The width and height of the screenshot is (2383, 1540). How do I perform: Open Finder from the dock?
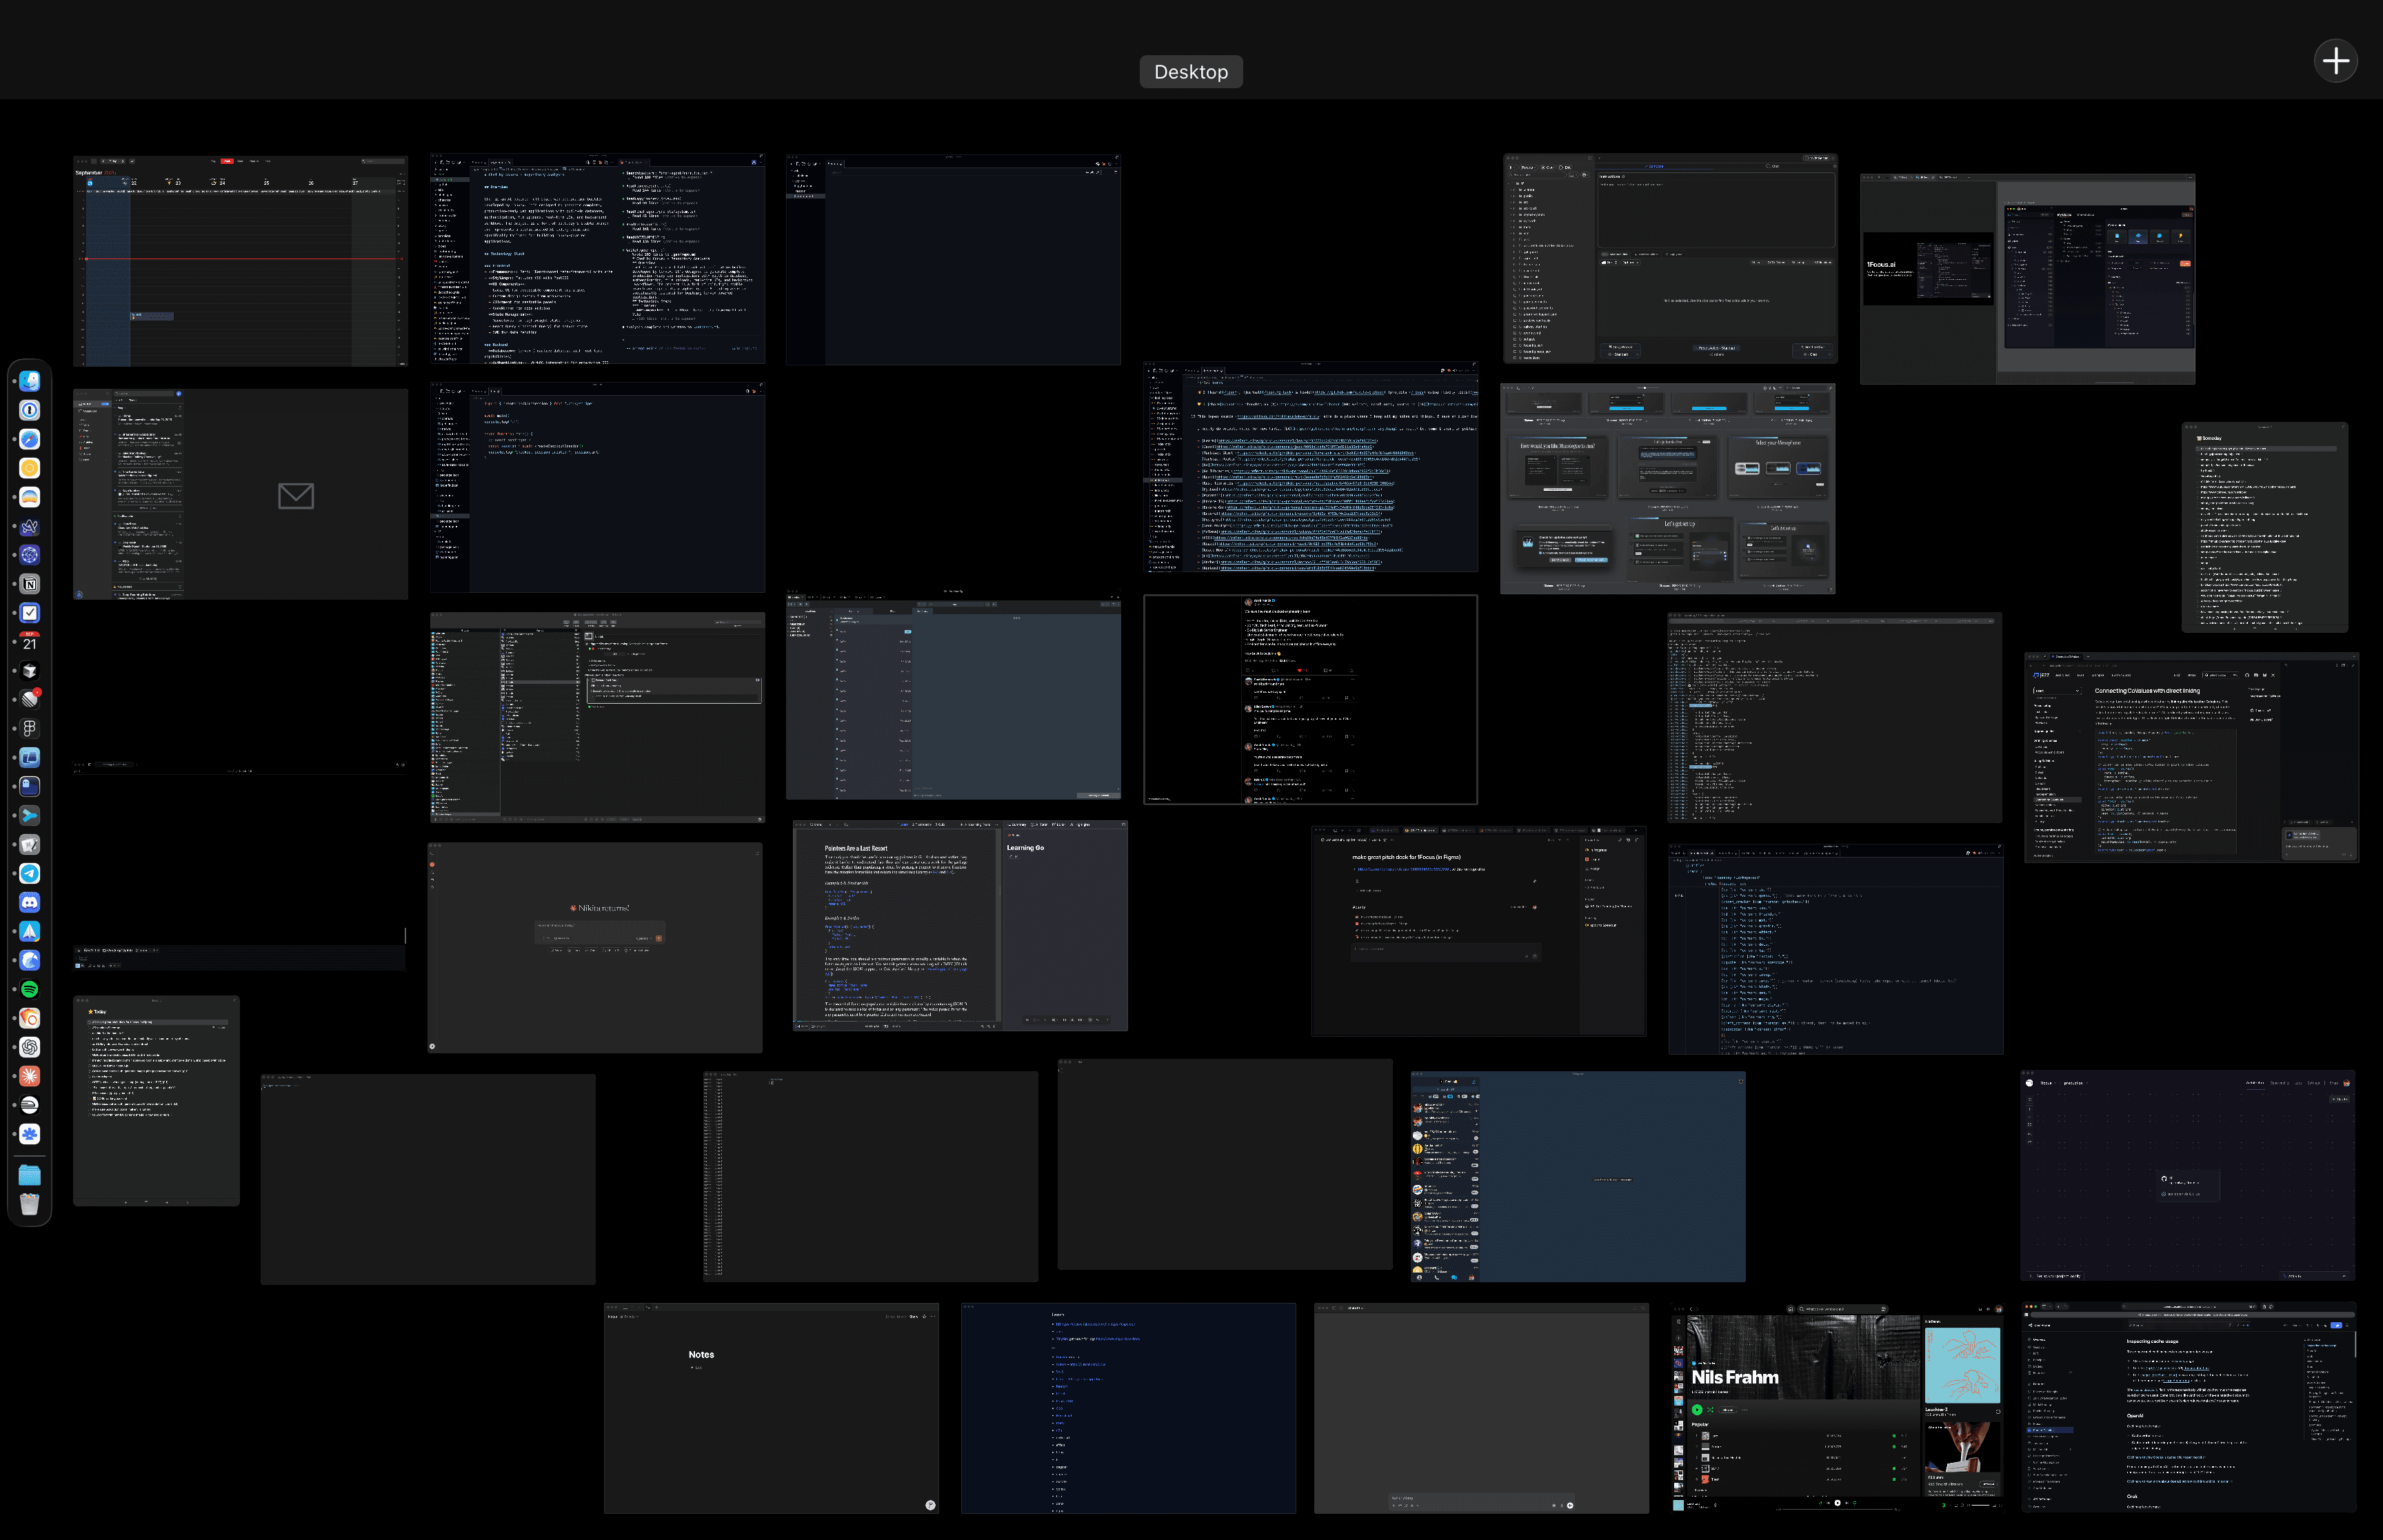[30, 381]
